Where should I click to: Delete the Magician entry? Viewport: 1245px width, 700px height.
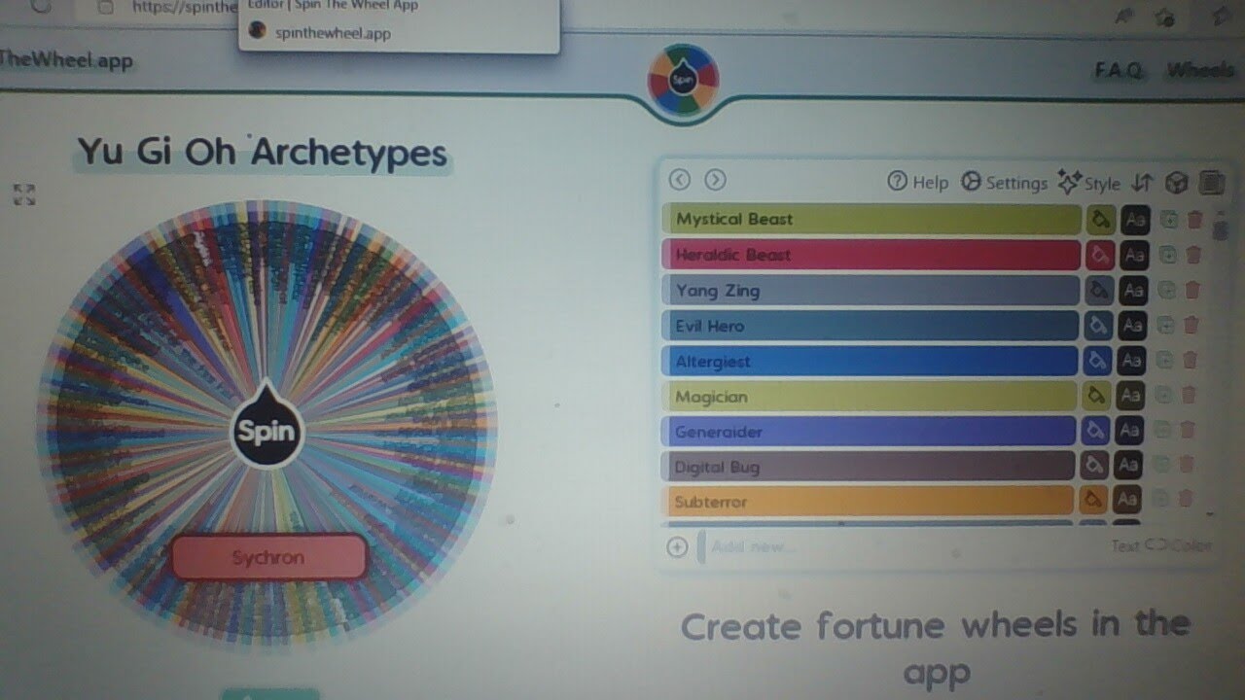tap(1189, 396)
